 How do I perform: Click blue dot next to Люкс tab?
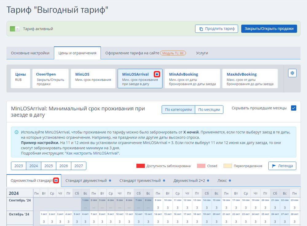tap(230, 181)
